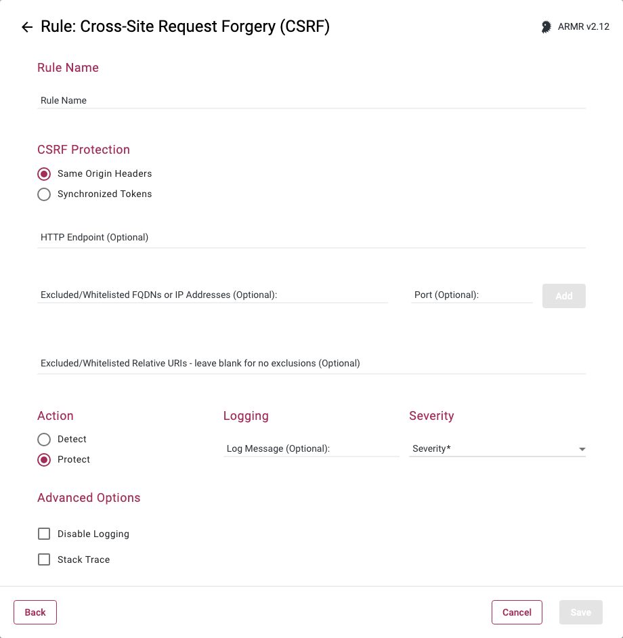Click the ARMR logo icon
Viewport: 623px width, 638px height.
546,27
